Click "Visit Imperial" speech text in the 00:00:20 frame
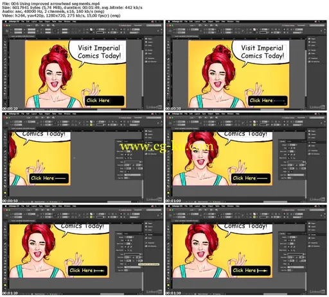The height and width of the screenshot is (297, 329). [99, 48]
